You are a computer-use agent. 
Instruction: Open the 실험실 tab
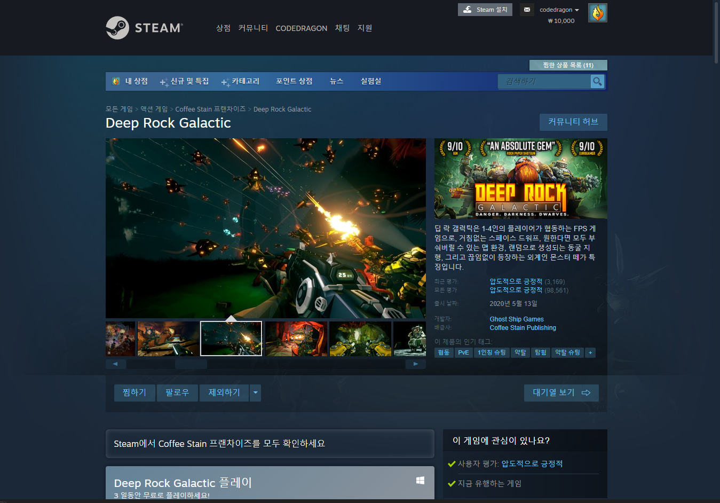point(371,81)
